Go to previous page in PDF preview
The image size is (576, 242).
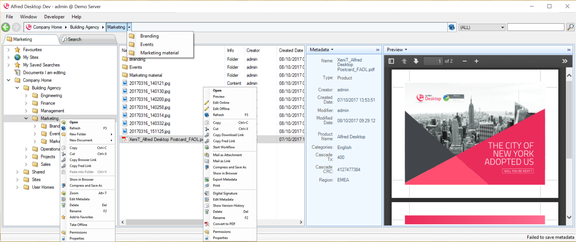(x=404, y=61)
